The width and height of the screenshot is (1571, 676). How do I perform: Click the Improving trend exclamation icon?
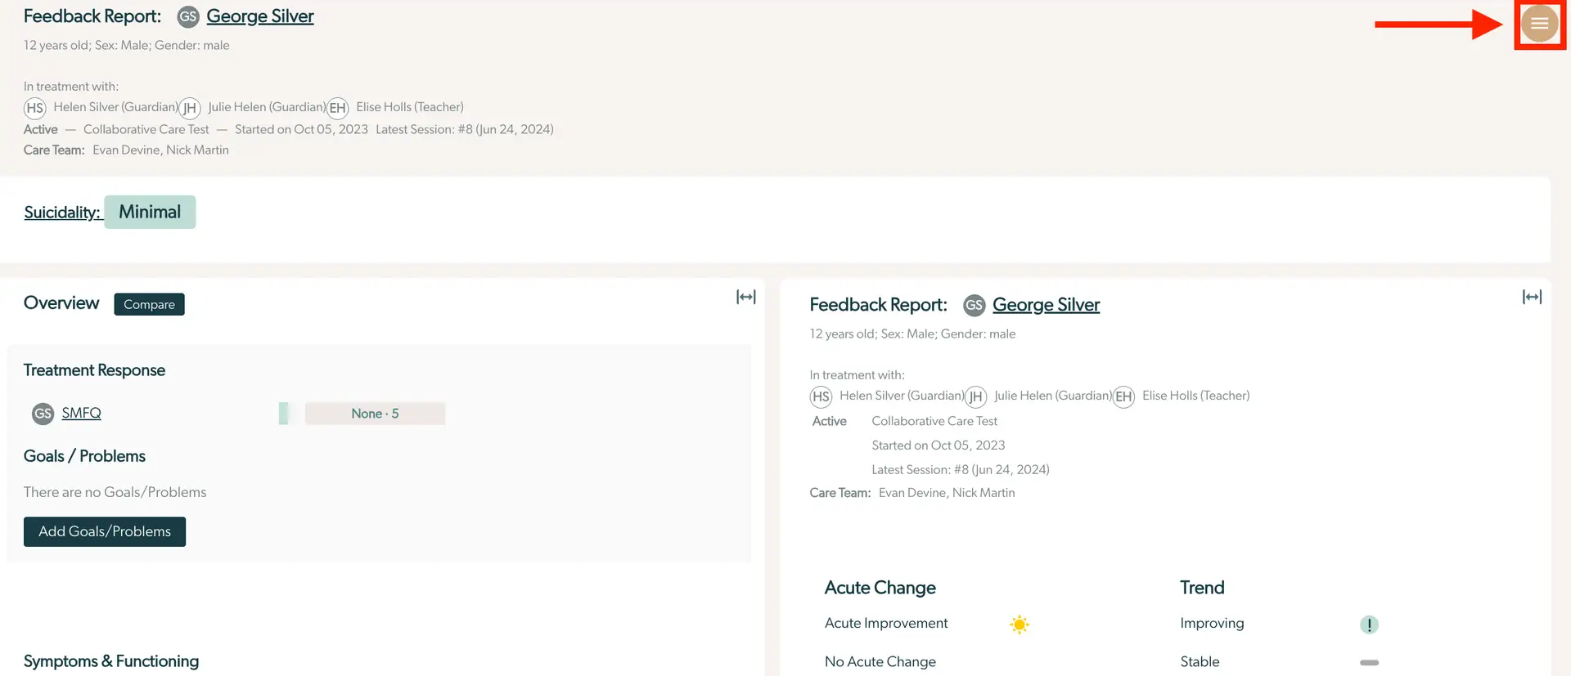(x=1369, y=625)
